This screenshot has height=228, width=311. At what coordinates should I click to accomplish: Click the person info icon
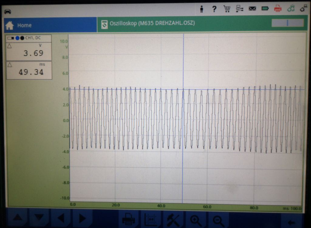pyautogui.click(x=201, y=9)
